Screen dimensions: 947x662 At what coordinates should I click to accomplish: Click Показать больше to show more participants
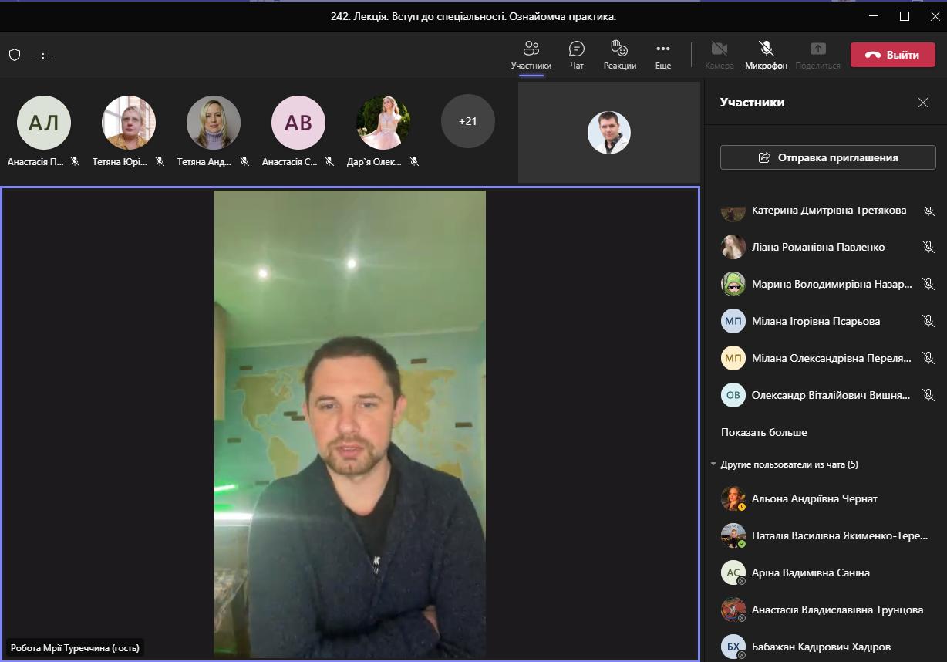tap(763, 432)
